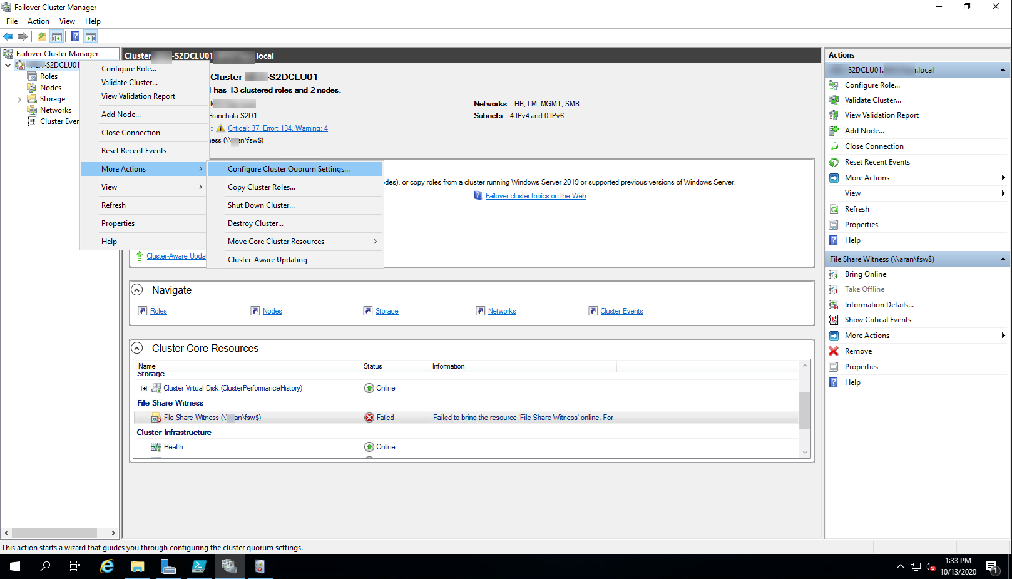The height and width of the screenshot is (579, 1012).
Task: Click the tree pane horizontal scrollbar
Action: (54, 533)
